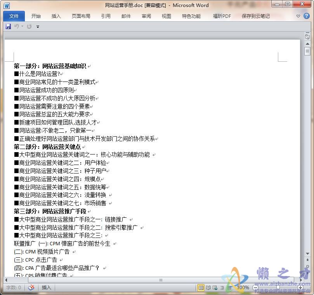Toggle Insert mode in the status bar
The image size is (314, 295).
pyautogui.click(x=46, y=288)
